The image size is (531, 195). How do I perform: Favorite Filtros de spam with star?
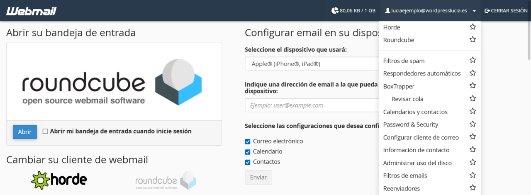click(473, 61)
